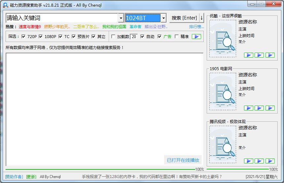Click second play button in 1905 电影网 panel

[x=259, y=108]
